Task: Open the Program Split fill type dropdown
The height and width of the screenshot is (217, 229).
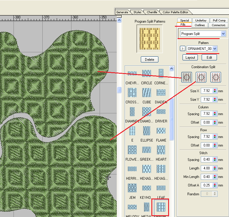Action: (x=223, y=34)
